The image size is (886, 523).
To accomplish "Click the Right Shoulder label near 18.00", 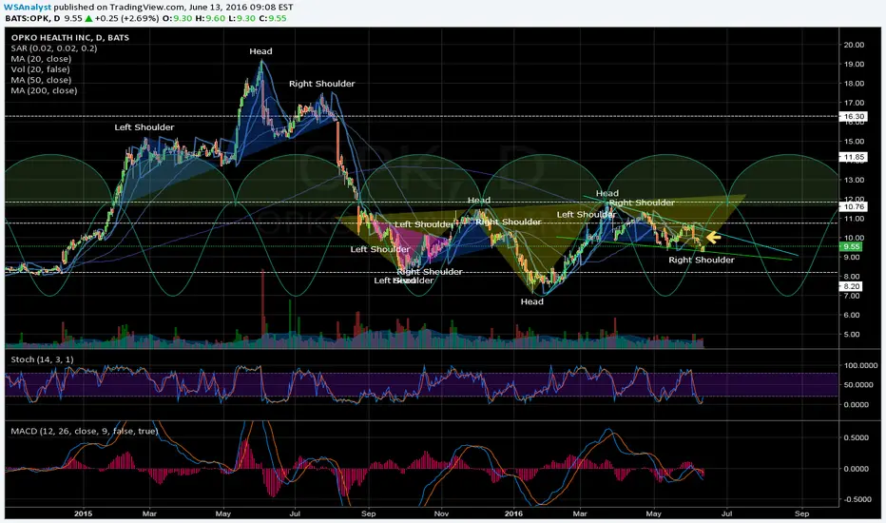I will tap(322, 84).
